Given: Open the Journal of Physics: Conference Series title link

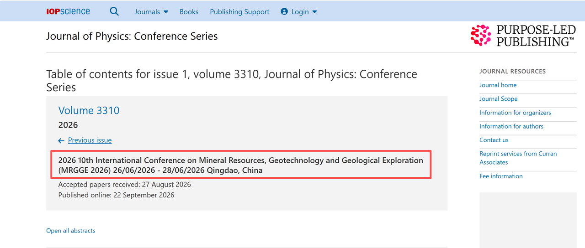Looking at the screenshot, I should (x=132, y=36).
